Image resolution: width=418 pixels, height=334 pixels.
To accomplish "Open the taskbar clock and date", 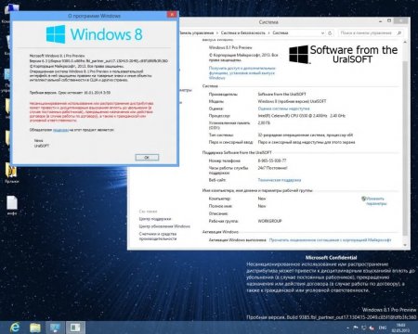I will tap(400, 328).
